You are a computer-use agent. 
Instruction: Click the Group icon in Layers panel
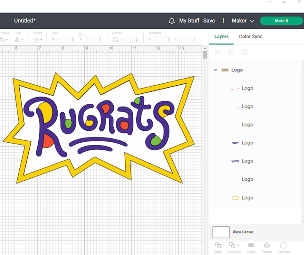(218, 53)
